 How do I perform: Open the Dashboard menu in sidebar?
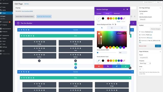point(5,3)
